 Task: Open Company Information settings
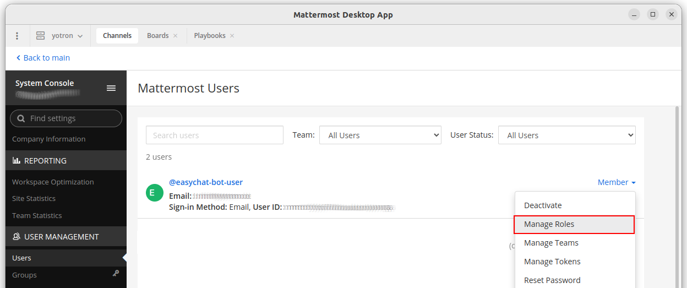click(49, 139)
